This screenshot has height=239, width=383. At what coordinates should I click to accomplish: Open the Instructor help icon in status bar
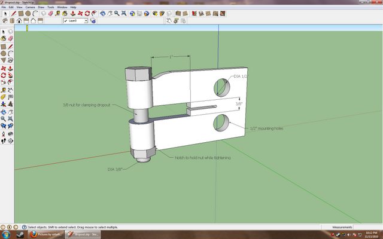point(24,227)
